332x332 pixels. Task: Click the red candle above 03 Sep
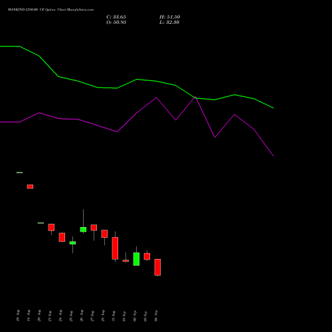click(147, 256)
